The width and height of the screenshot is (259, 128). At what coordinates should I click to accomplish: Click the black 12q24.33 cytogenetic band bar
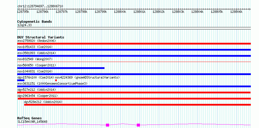134,28
